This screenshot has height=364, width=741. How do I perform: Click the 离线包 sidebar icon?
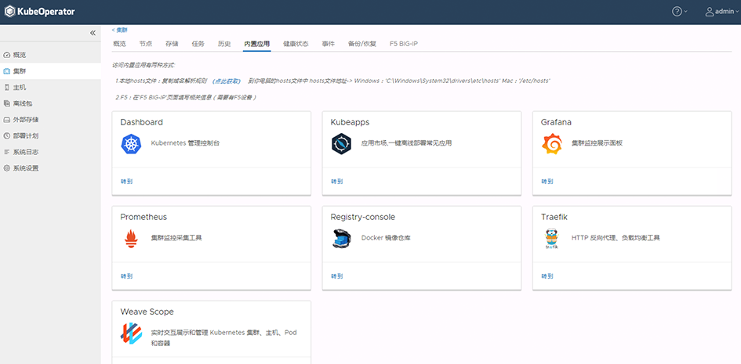[x=6, y=103]
